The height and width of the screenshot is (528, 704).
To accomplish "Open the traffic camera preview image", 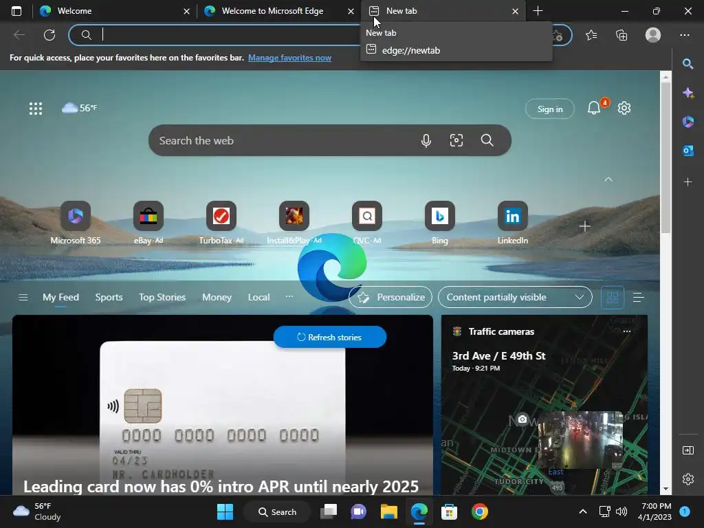I will point(580,439).
